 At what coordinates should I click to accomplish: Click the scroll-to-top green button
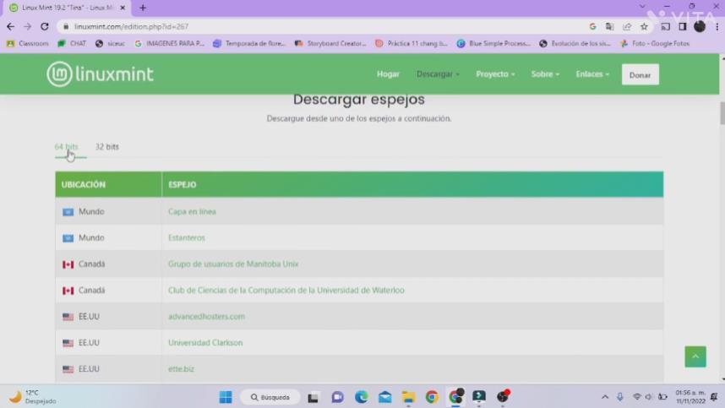pyautogui.click(x=695, y=356)
